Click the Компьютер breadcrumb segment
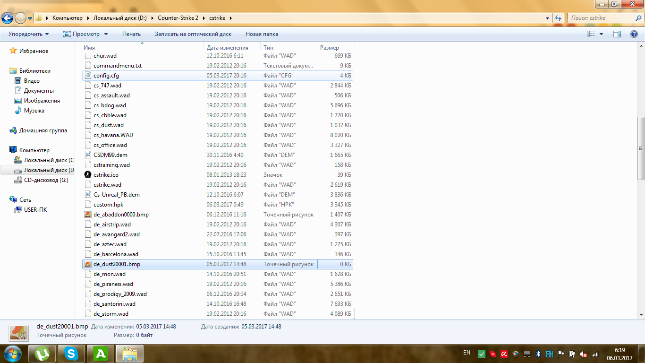This screenshot has width=645, height=363. pos(67,18)
